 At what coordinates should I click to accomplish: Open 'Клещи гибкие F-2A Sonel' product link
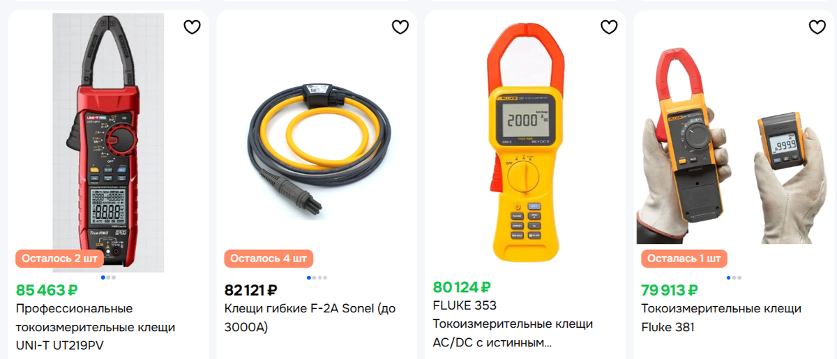[310, 318]
